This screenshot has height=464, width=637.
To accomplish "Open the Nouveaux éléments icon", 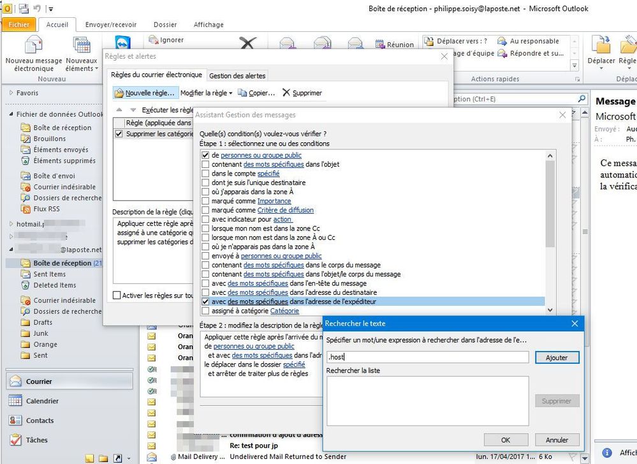I will [81, 46].
